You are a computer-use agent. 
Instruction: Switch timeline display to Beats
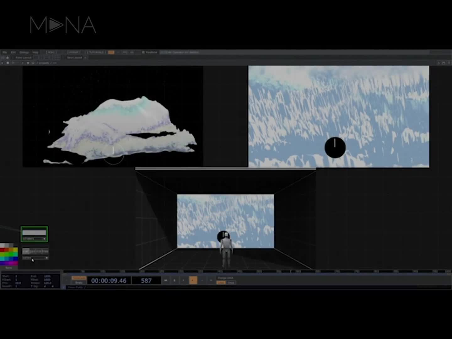79,282
